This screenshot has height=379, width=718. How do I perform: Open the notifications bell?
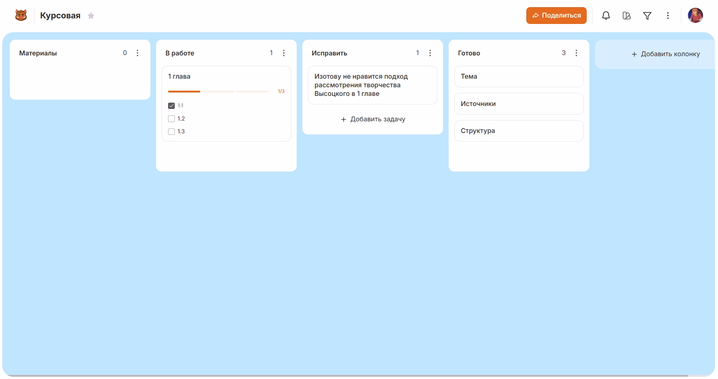[x=606, y=15]
